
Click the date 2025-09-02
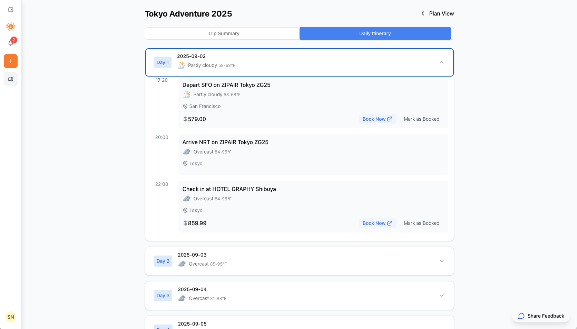[191, 56]
